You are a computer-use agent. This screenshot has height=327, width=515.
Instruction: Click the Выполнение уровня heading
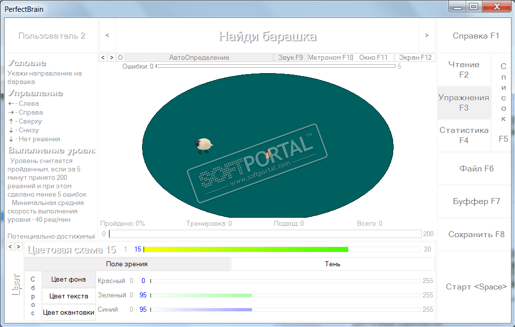52,150
